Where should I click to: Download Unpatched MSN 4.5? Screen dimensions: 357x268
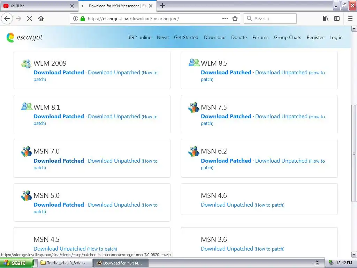click(59, 248)
